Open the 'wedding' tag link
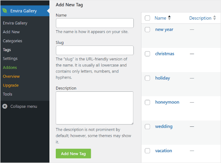221x163 pixels. (164, 126)
